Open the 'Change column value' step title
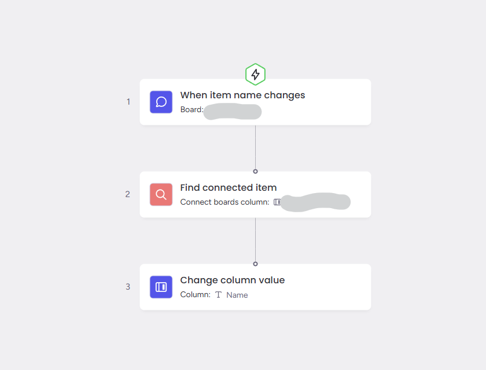This screenshot has height=370, width=486. [233, 280]
